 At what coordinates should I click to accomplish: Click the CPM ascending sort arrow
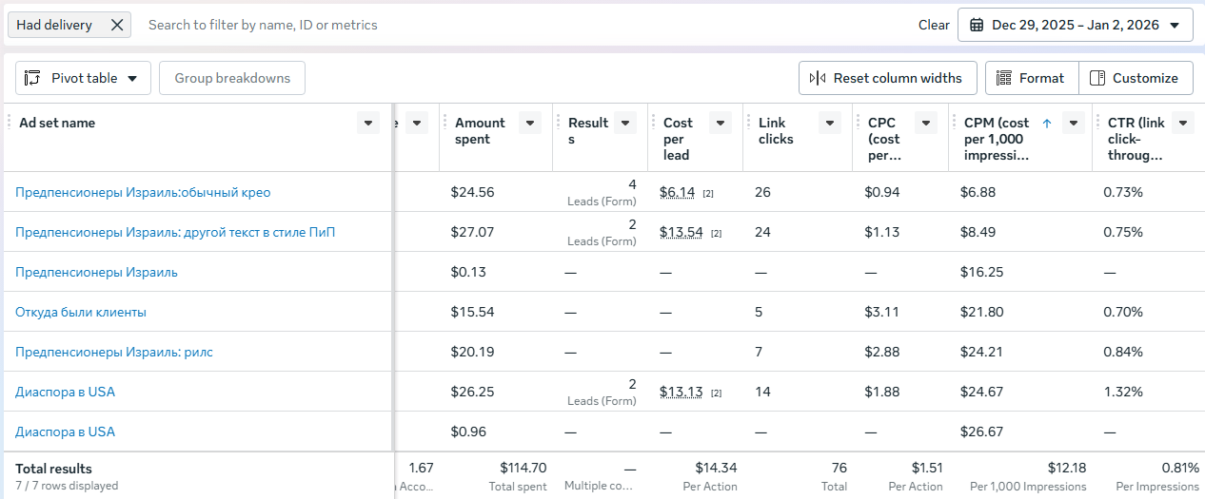click(x=1047, y=123)
